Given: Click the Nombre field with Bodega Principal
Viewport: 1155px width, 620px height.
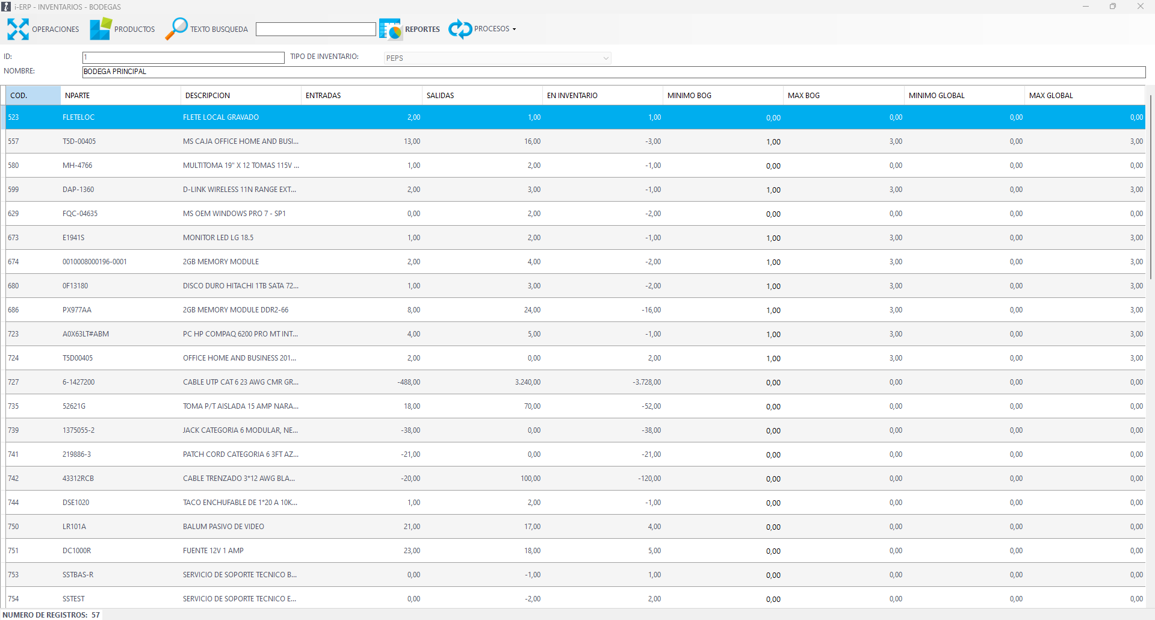Looking at the screenshot, I should (613, 72).
